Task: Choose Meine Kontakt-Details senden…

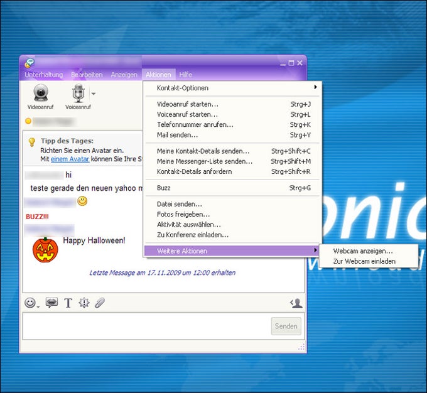Action: tap(232, 151)
